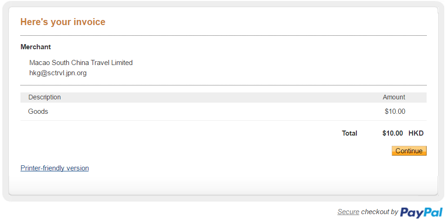Click the Secure link near PayPal
Image resolution: width=448 pixels, height=222 pixels.
[348, 212]
